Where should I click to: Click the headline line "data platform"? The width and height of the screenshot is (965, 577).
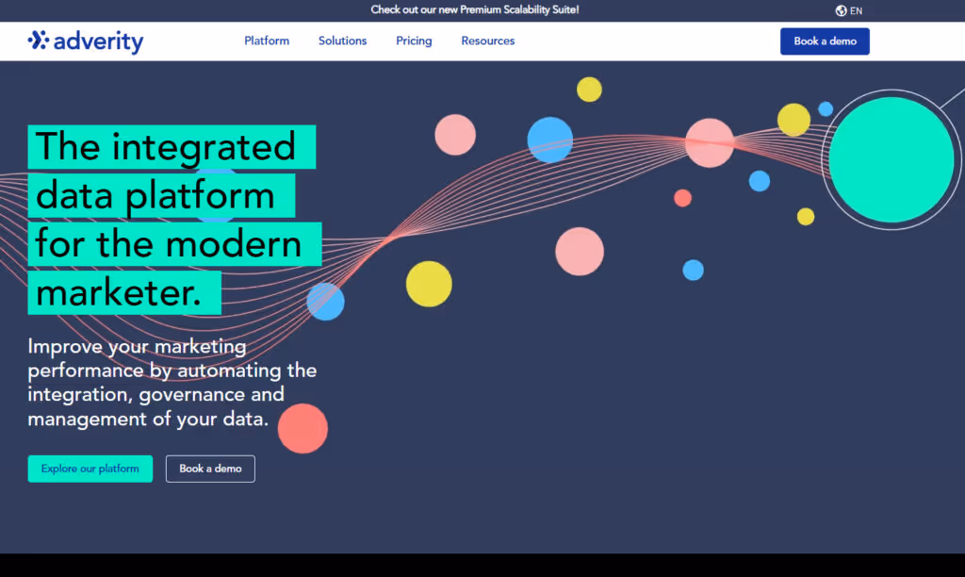click(161, 195)
